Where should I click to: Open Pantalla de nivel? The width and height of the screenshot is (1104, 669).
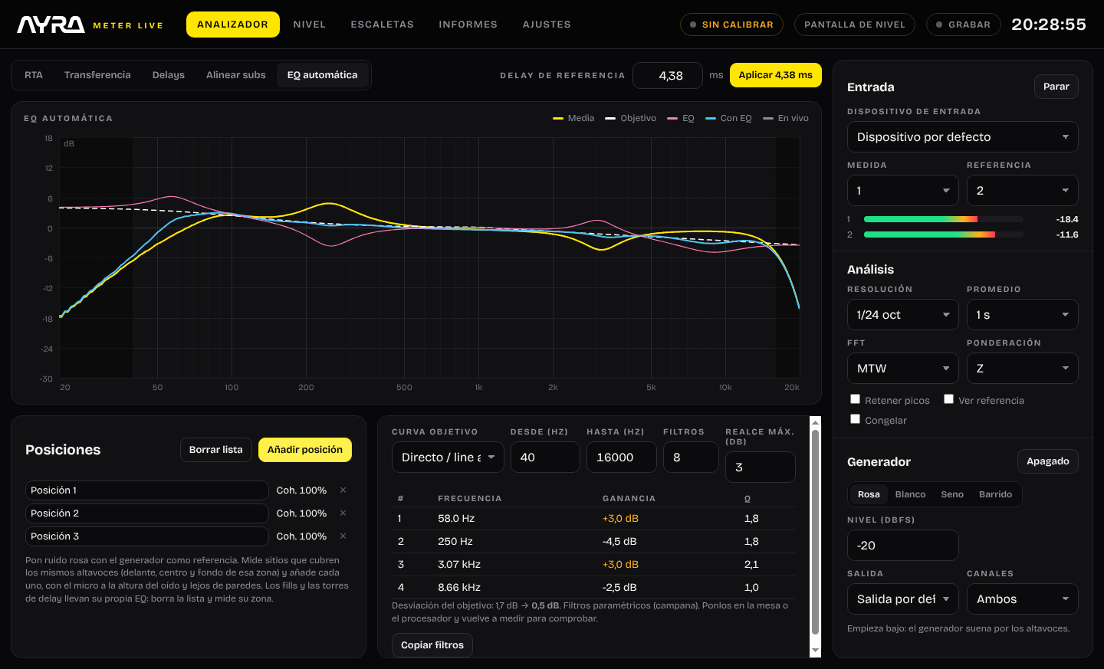pyautogui.click(x=854, y=25)
